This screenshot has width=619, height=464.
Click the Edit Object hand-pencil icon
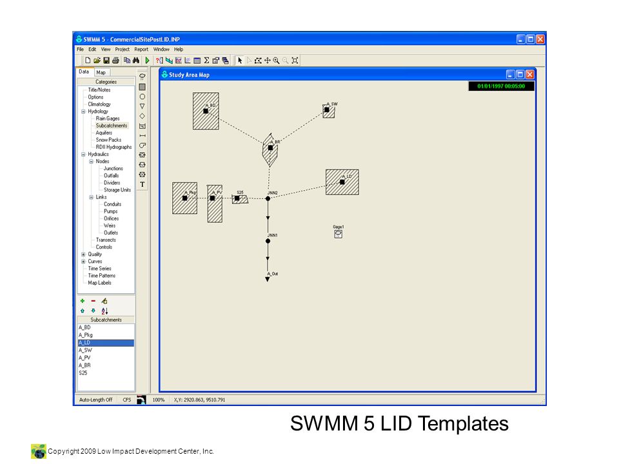coord(104,301)
